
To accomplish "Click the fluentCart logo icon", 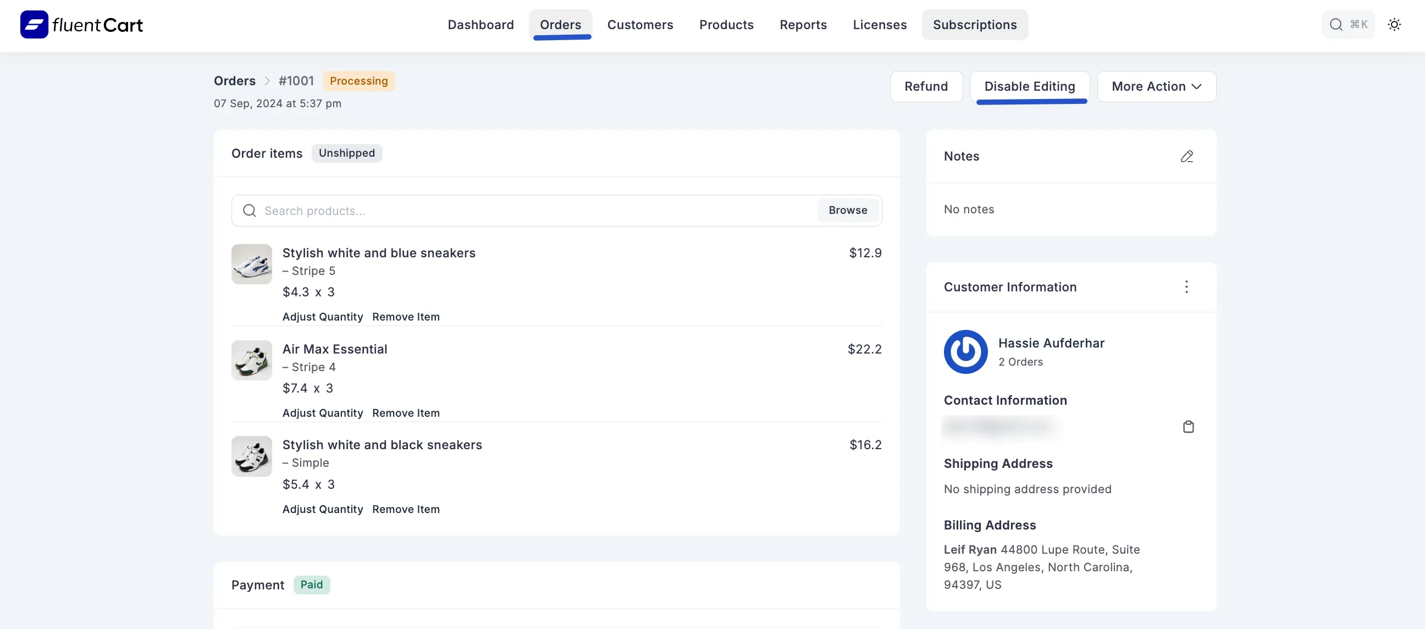I will [x=34, y=25].
